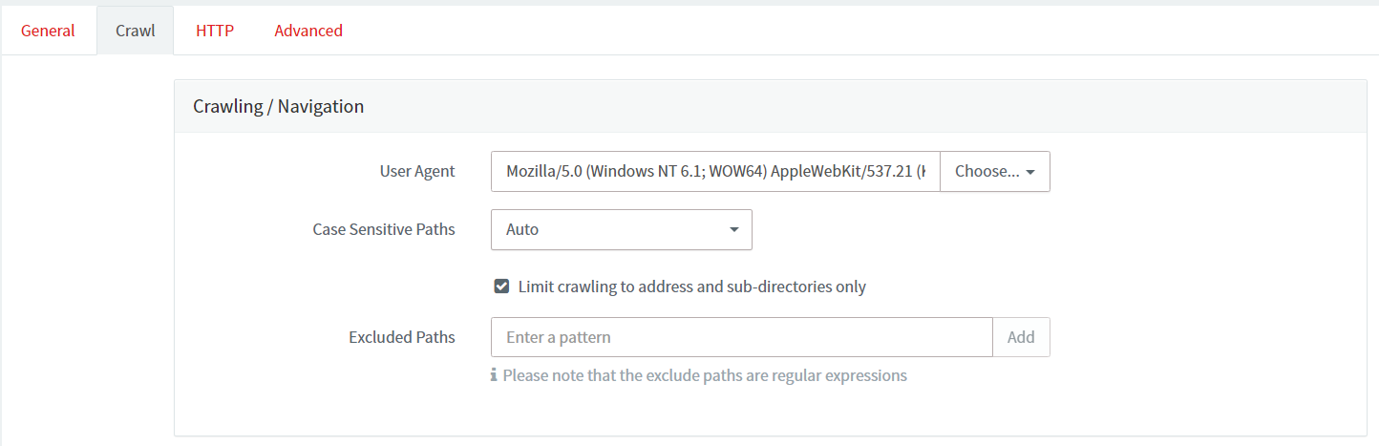The image size is (1379, 446).
Task: Click the Crawling / Navigation panel heading
Action: click(279, 106)
